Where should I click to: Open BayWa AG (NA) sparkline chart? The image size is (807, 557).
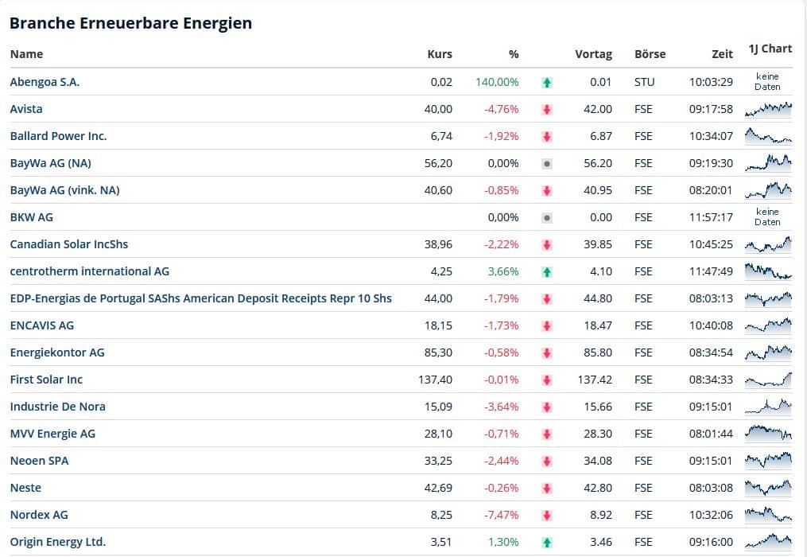(768, 163)
